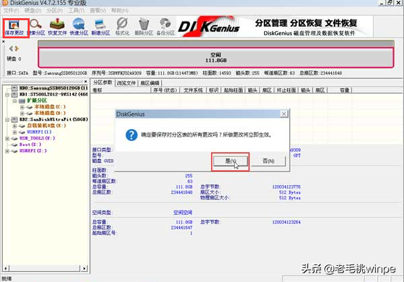Expand the USMEFI(1) node
404x282 pixels.
[15, 132]
